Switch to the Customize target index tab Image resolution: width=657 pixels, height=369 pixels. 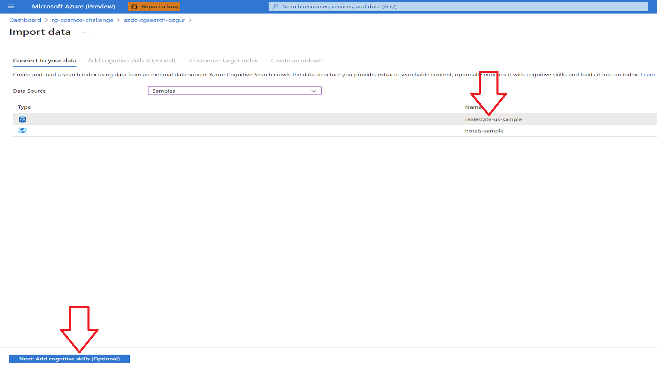tap(224, 60)
